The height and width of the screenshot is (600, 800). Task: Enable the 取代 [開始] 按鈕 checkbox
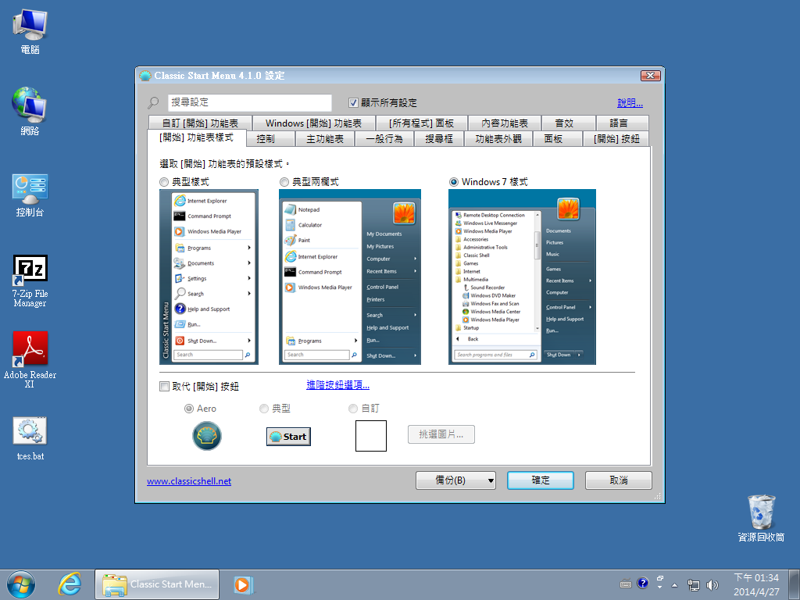[x=164, y=386]
